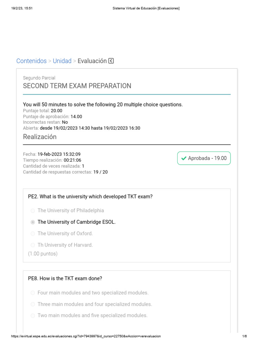
Task: Click the Evaluación breadcrumb label
Action: pos(92,61)
